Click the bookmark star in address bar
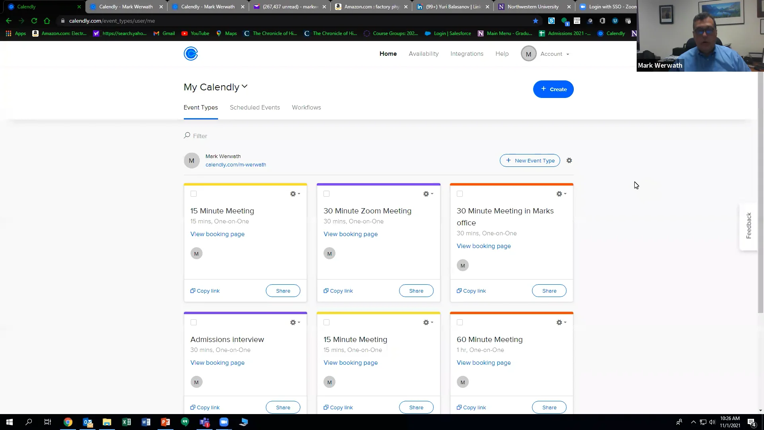Viewport: 764px width, 430px height. click(x=536, y=21)
